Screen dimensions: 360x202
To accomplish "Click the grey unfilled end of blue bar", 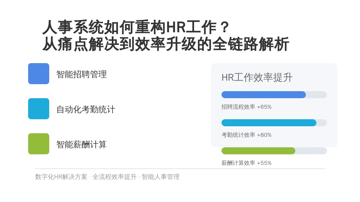I will 316,95.
